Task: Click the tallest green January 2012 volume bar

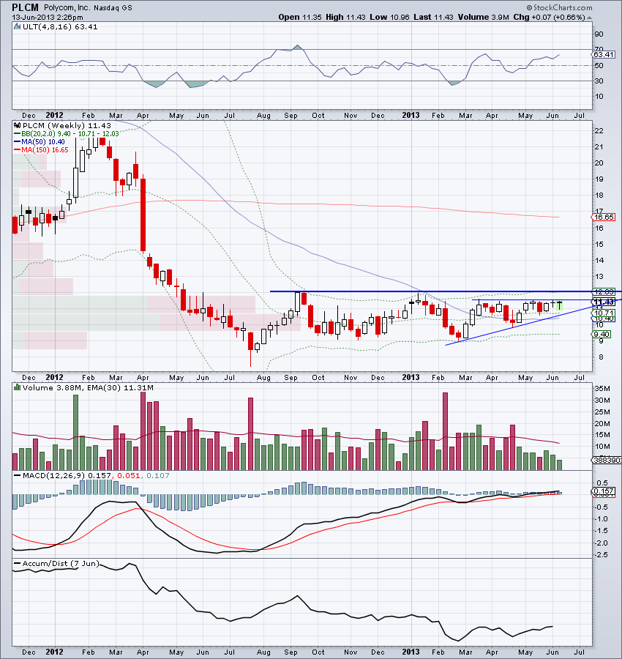Action: tap(75, 433)
